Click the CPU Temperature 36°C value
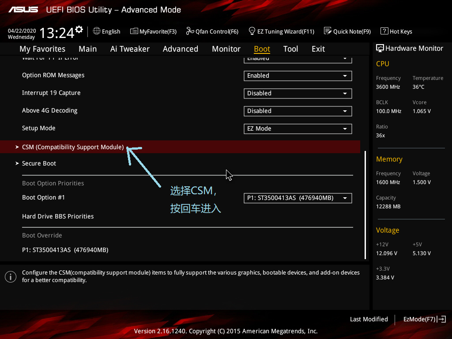Viewport: 452px width, 339px height. tap(418, 87)
